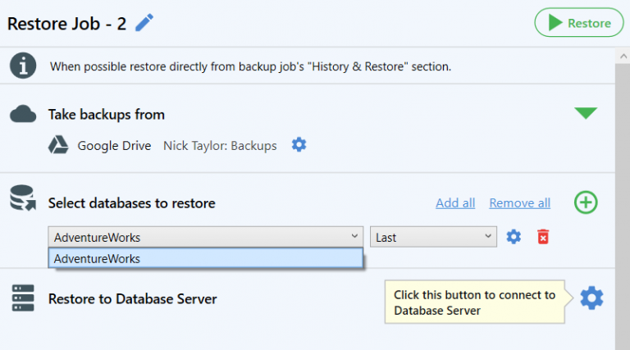Click the Add all link
The height and width of the screenshot is (350, 630).
click(455, 203)
